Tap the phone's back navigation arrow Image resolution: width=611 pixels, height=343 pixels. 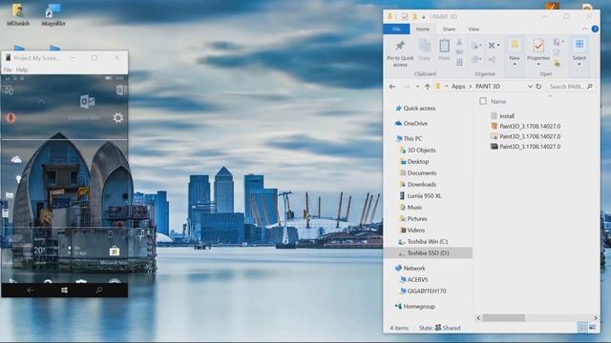pos(30,290)
